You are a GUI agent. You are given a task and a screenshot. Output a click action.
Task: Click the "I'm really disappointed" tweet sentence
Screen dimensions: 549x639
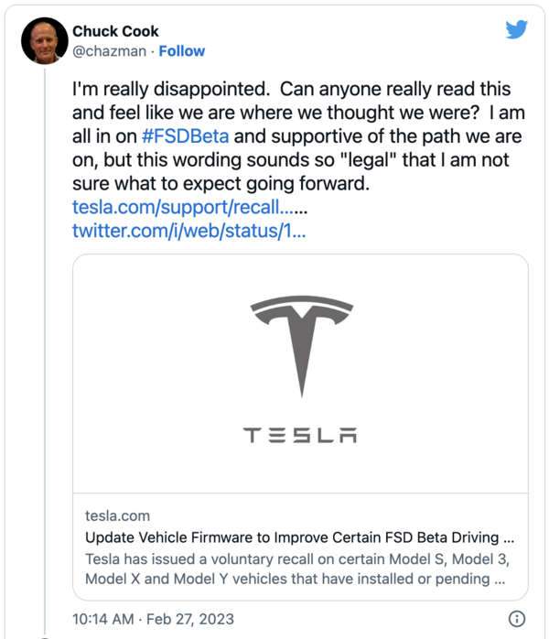(170, 89)
